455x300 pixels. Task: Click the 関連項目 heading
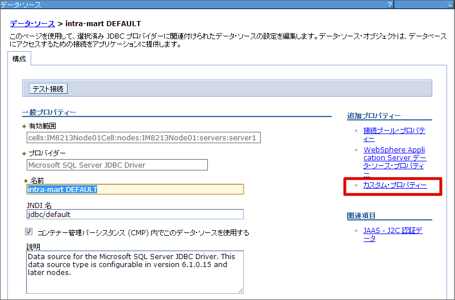click(x=361, y=215)
